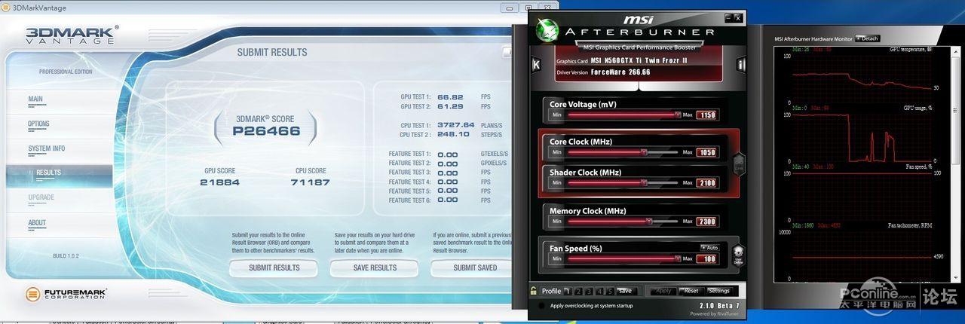Adjust the Core Clock slider handle
965x324 pixels.
(643, 152)
